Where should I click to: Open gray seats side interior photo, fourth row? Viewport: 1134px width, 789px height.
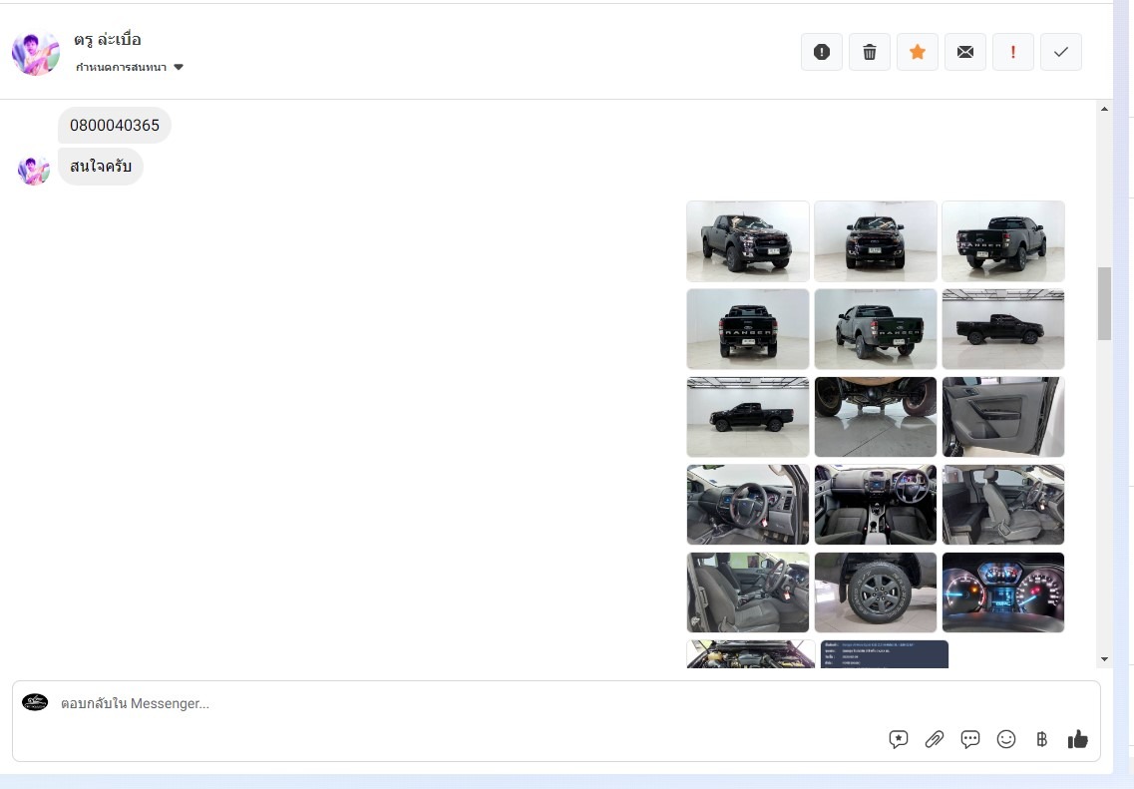1003,505
